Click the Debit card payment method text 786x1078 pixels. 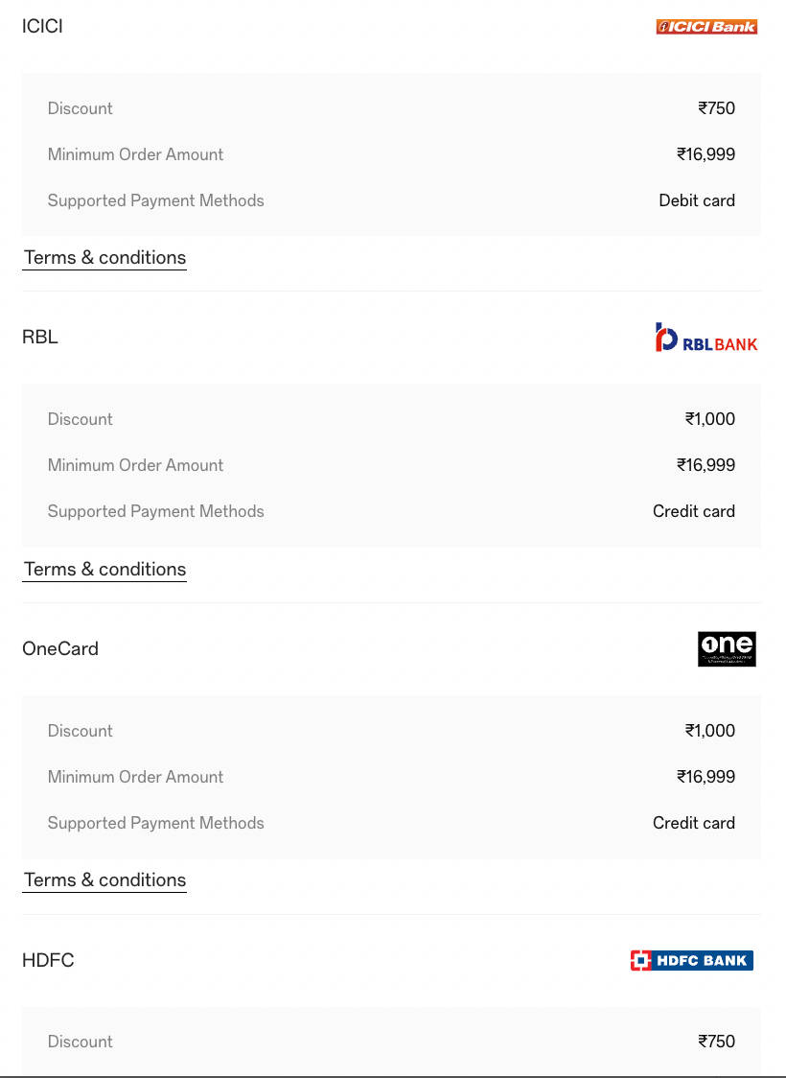697,200
